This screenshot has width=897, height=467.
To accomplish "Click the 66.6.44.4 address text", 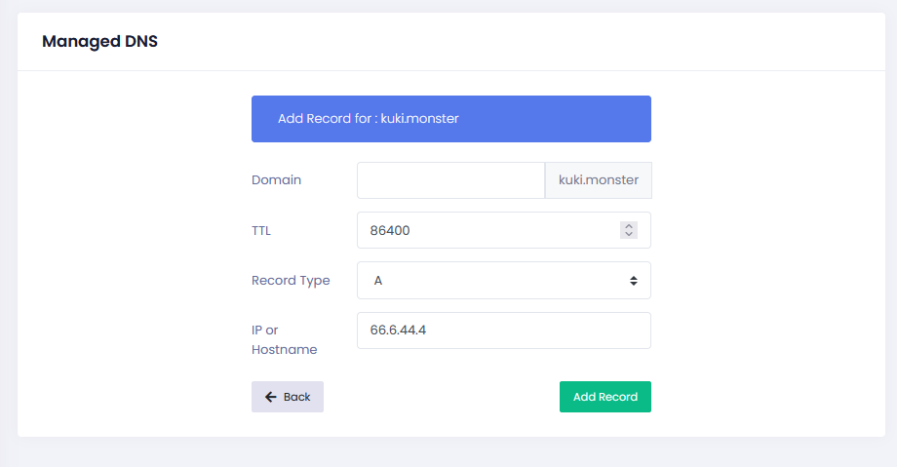I will [398, 331].
